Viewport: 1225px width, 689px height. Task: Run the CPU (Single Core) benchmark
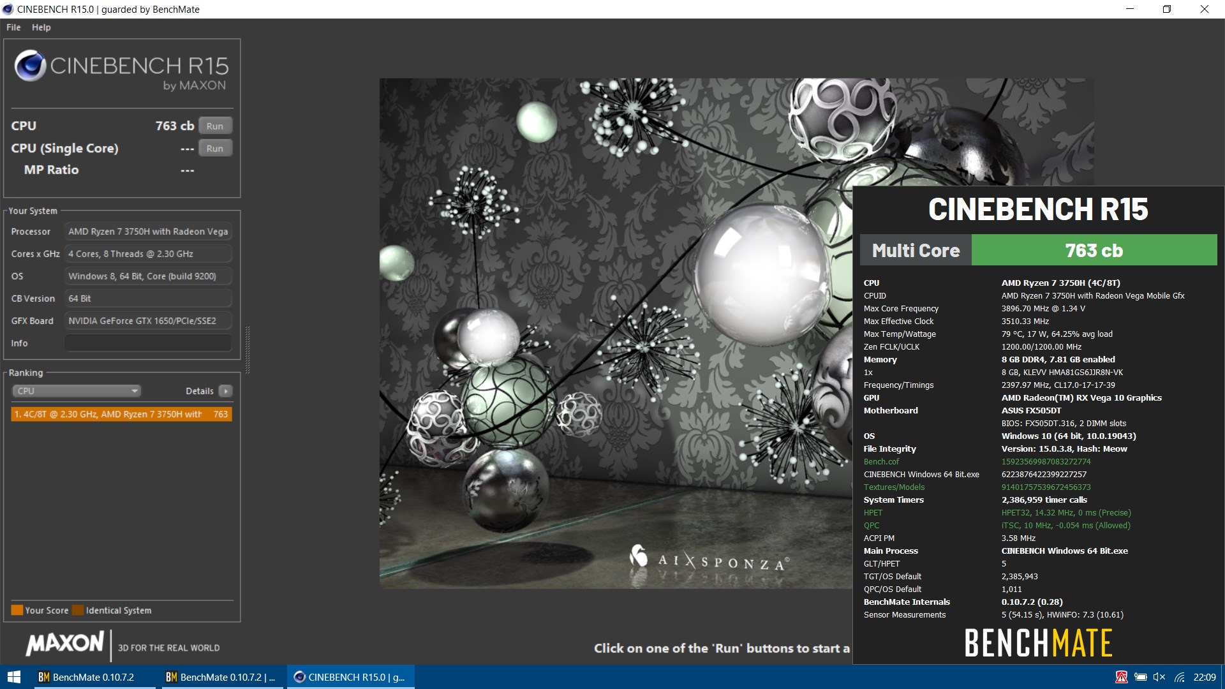215,148
